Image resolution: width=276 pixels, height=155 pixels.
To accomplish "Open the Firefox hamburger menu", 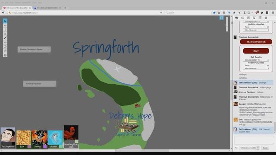I will click(x=273, y=12).
